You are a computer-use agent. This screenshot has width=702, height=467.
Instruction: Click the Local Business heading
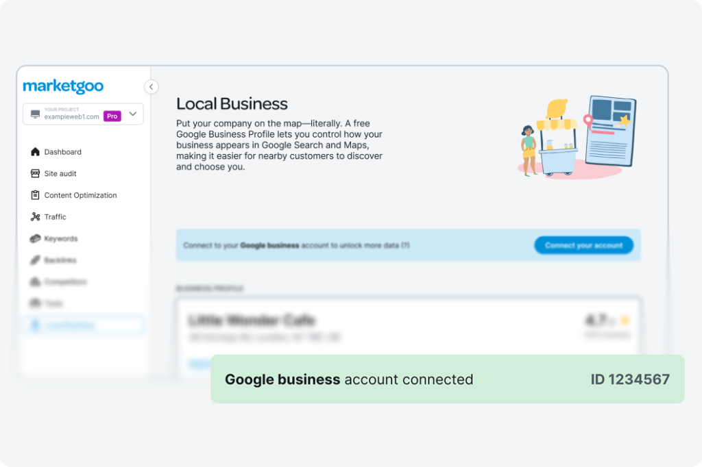(232, 104)
